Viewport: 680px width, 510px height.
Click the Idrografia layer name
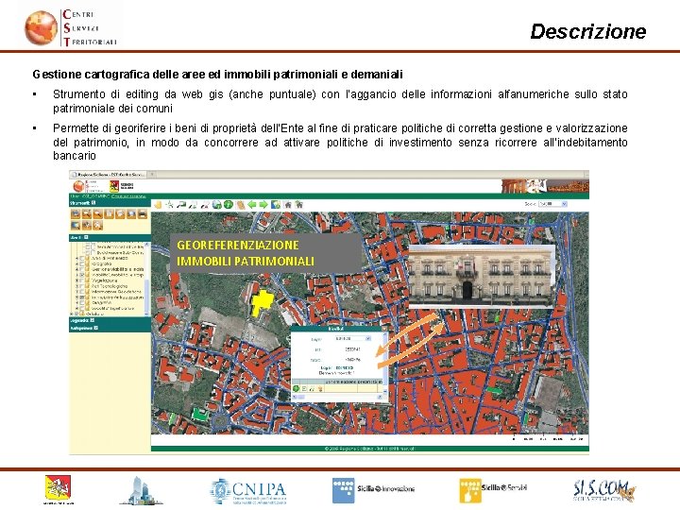102,263
